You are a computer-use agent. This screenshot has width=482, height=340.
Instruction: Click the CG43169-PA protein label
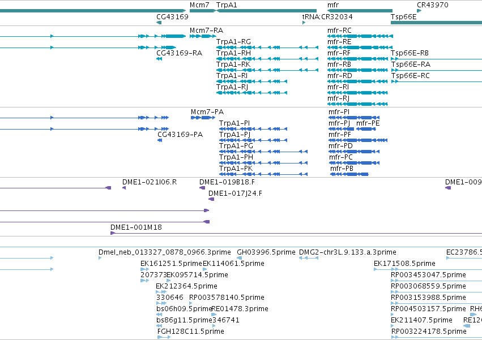(180, 135)
